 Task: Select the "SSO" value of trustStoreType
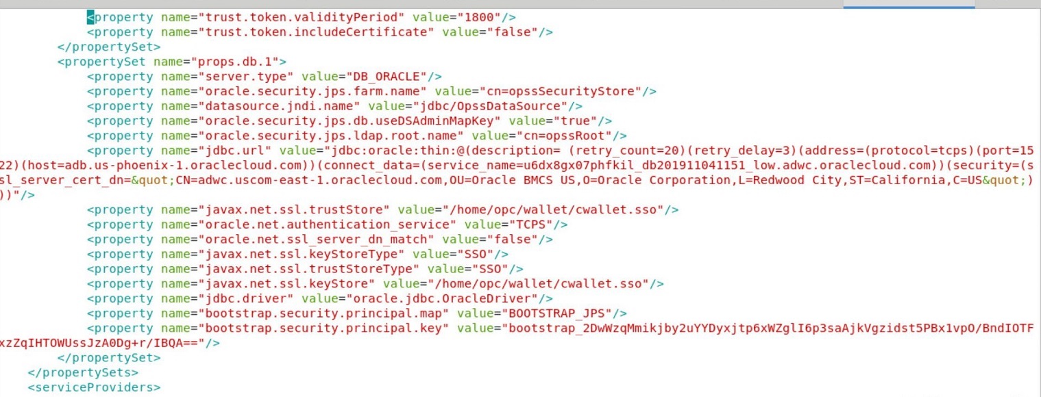[x=491, y=269]
